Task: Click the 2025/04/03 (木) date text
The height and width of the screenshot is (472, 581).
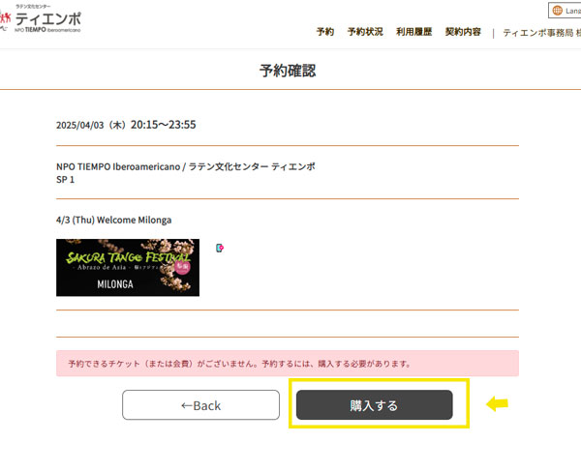Action: tap(91, 125)
